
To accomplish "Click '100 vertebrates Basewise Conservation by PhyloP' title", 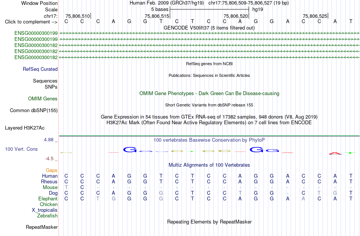I will coord(209,140).
